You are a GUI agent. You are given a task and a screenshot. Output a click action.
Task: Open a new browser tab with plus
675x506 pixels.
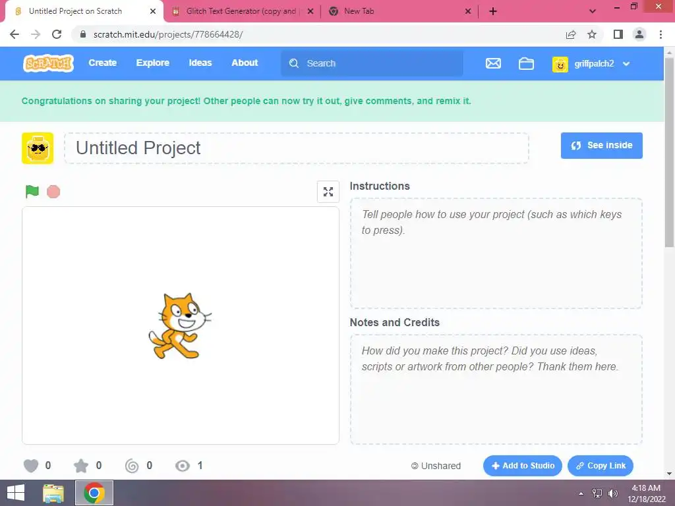(493, 11)
